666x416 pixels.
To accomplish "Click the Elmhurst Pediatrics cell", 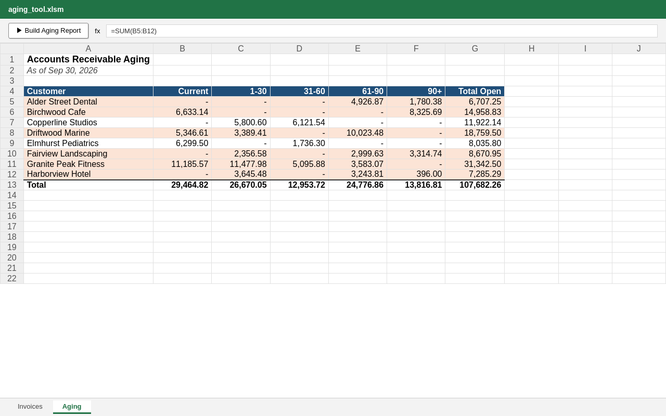I will 88,144.
